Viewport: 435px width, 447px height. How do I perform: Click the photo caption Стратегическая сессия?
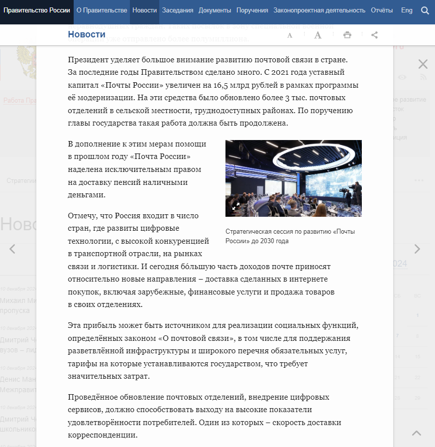pyautogui.click(x=290, y=236)
